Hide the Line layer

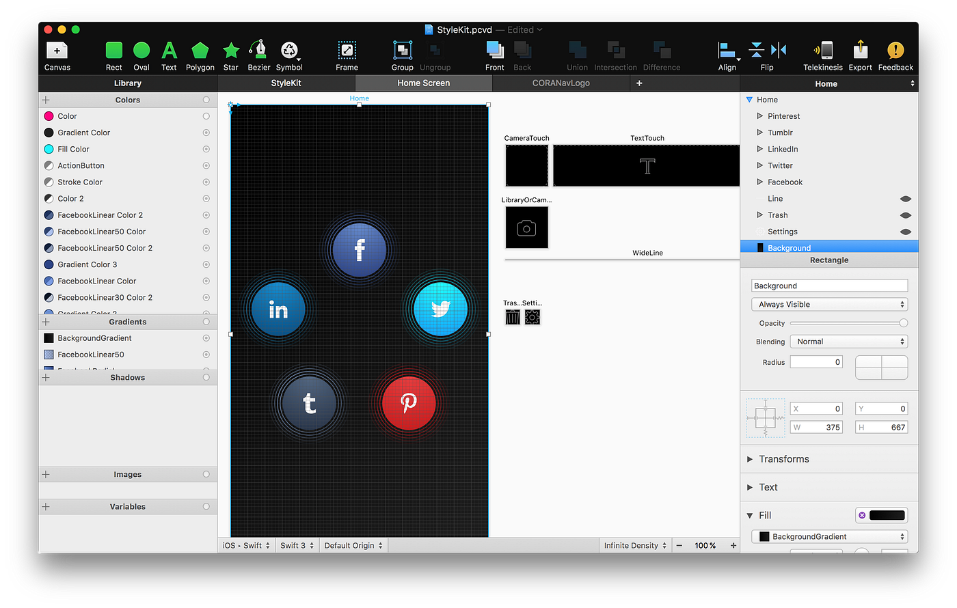pos(905,198)
